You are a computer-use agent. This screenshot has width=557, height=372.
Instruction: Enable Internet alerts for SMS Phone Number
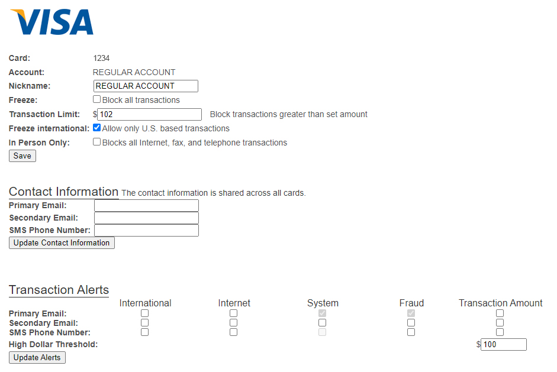tap(233, 332)
